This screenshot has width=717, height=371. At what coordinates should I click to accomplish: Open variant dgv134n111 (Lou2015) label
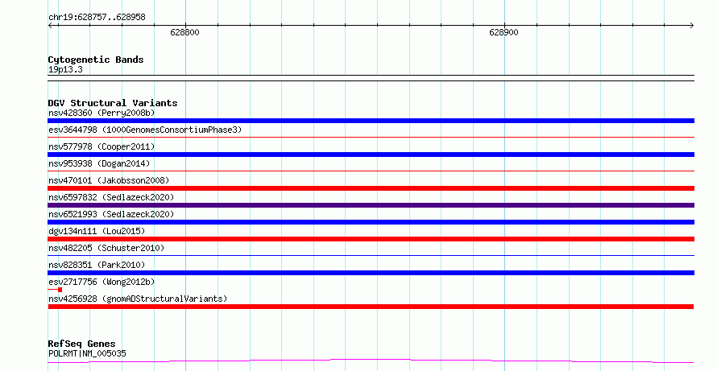(97, 231)
